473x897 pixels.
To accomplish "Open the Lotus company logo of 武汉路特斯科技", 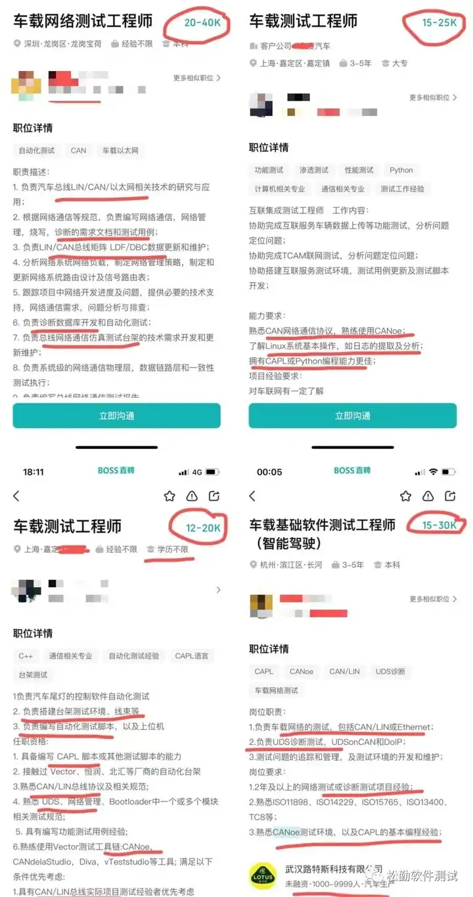I will tap(263, 876).
